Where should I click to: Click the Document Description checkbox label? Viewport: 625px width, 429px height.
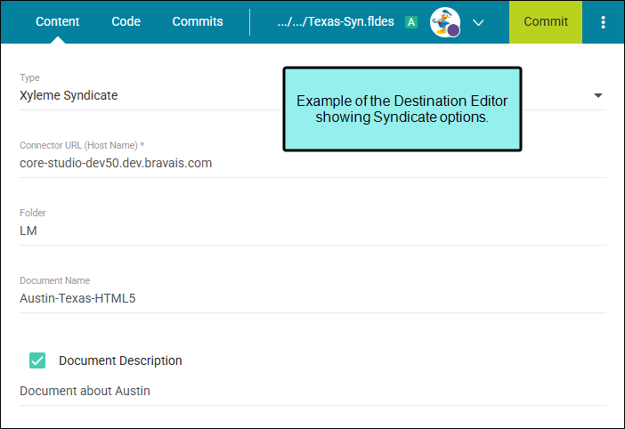(120, 360)
